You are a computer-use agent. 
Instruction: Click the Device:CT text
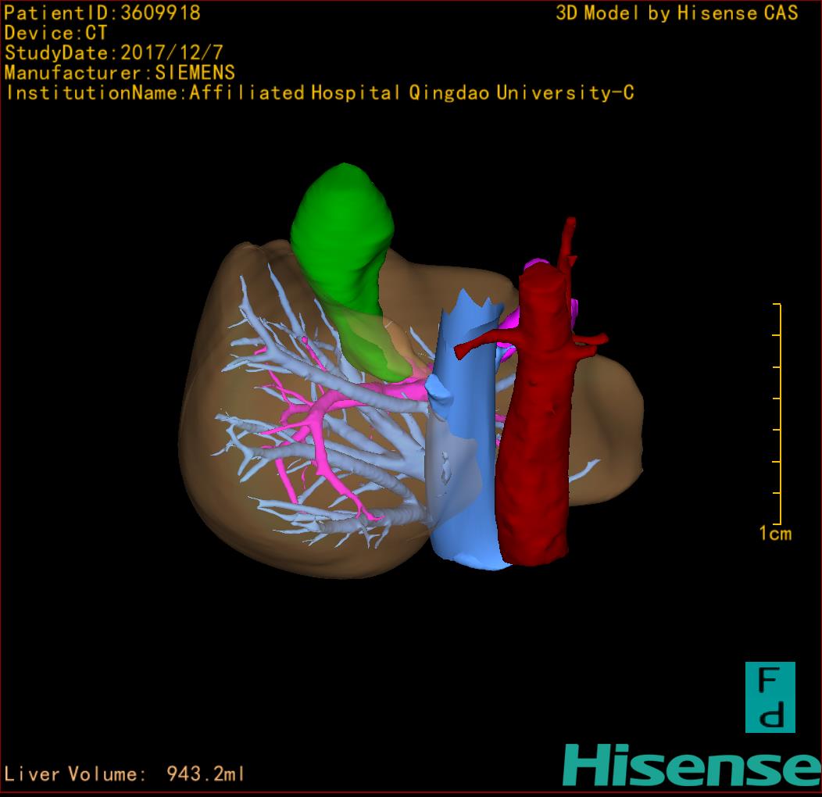55,33
